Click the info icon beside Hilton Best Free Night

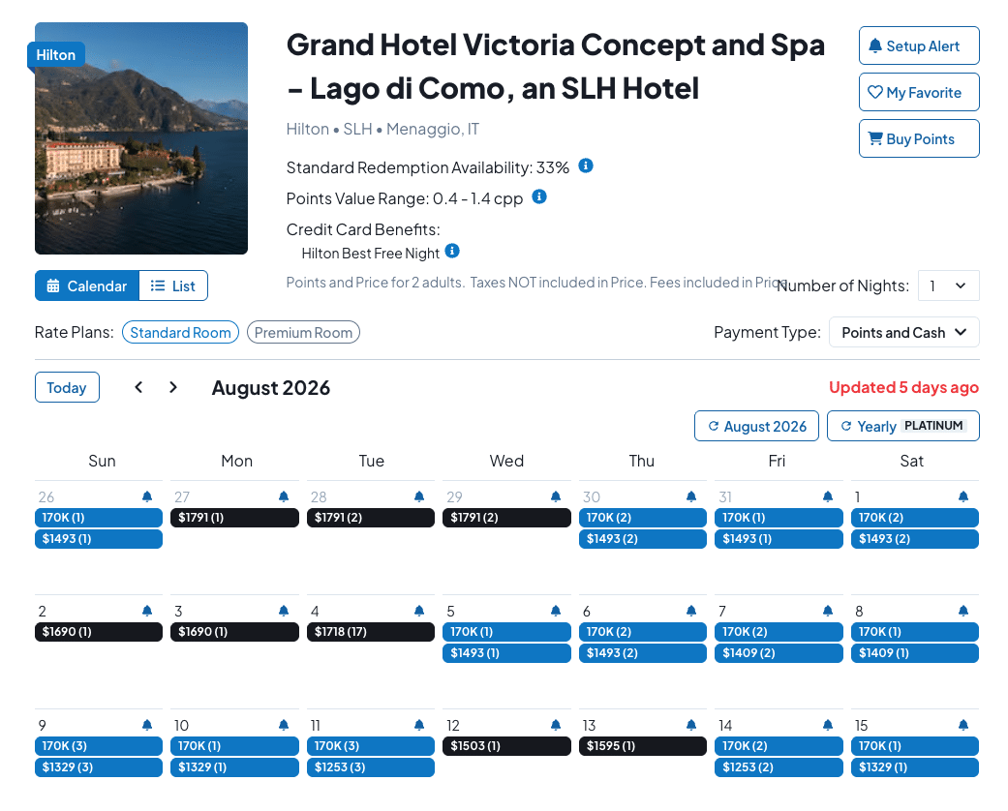pyautogui.click(x=451, y=252)
